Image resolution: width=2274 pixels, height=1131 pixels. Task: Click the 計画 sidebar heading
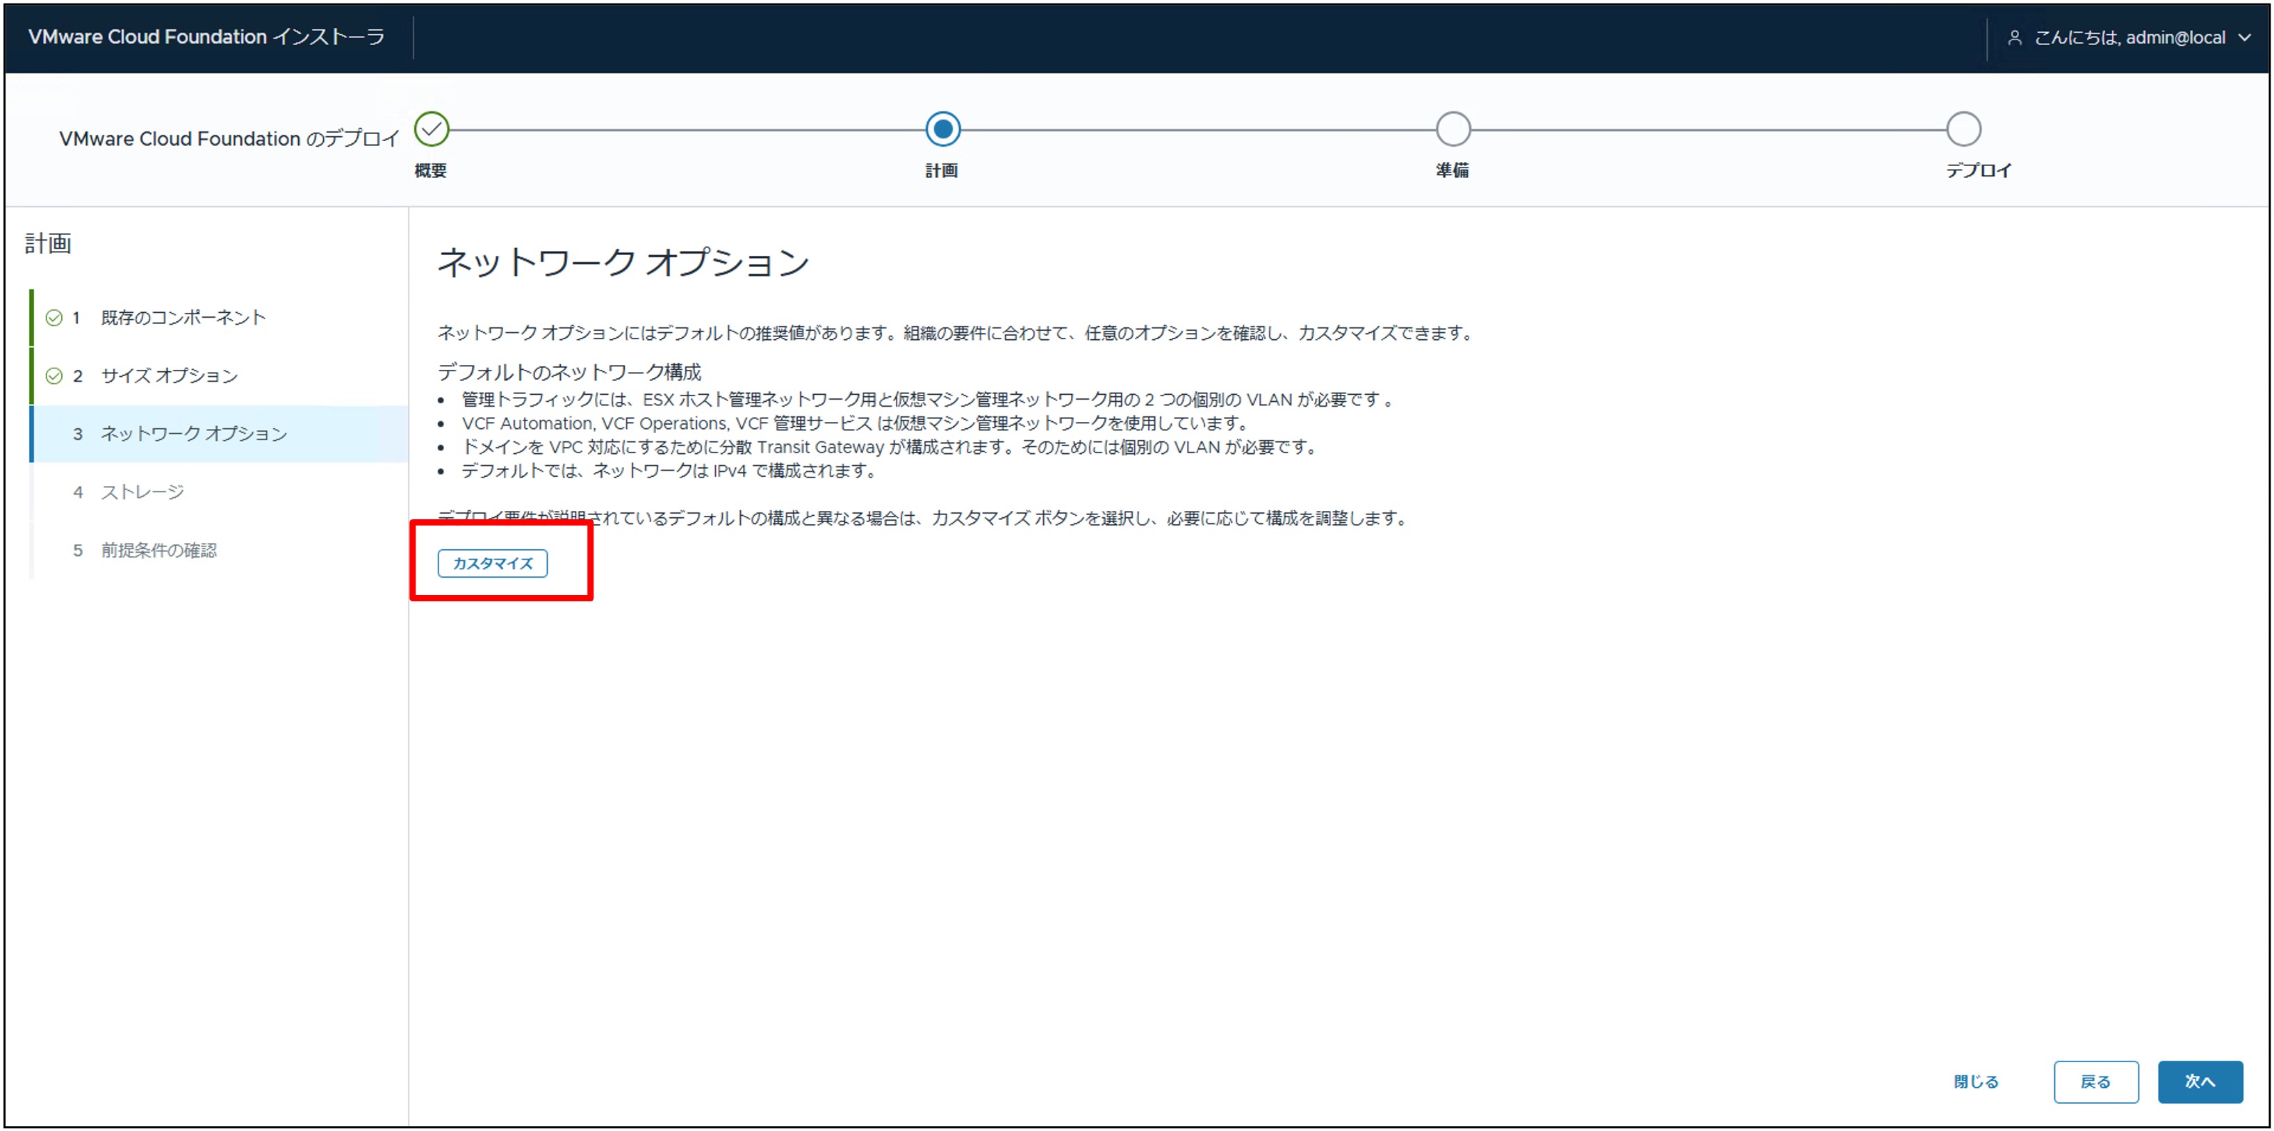click(x=48, y=243)
